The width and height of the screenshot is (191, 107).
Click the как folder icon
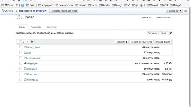[25, 53]
